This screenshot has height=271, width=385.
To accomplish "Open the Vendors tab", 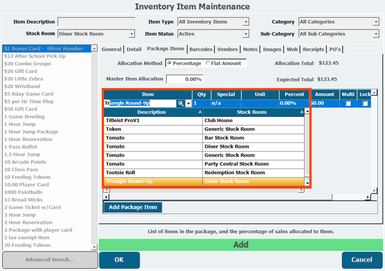I will click(228, 49).
